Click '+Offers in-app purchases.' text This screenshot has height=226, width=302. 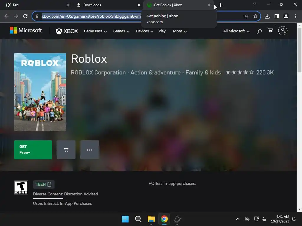(172, 184)
